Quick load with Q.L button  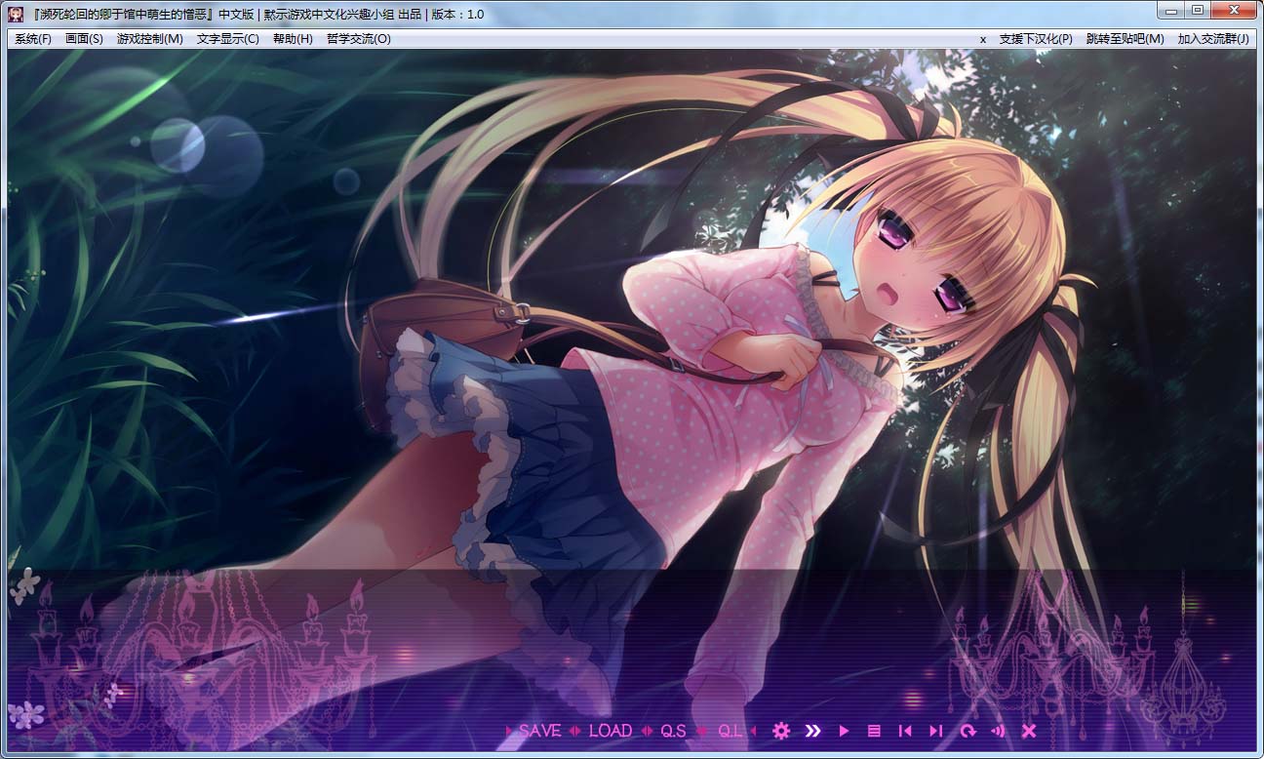(730, 731)
